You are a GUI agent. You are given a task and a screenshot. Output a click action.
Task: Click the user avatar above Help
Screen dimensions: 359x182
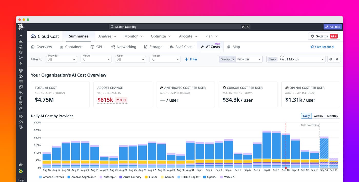tap(21, 171)
